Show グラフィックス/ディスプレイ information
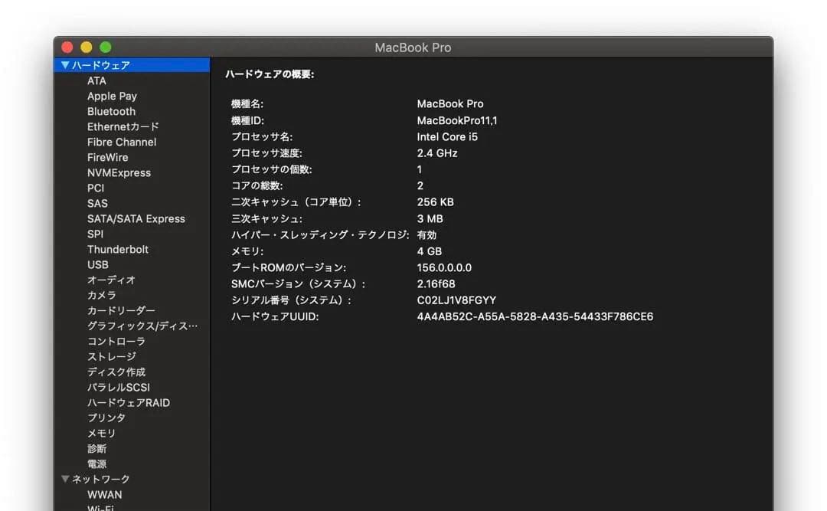This screenshot has width=827, height=511. tap(138, 326)
